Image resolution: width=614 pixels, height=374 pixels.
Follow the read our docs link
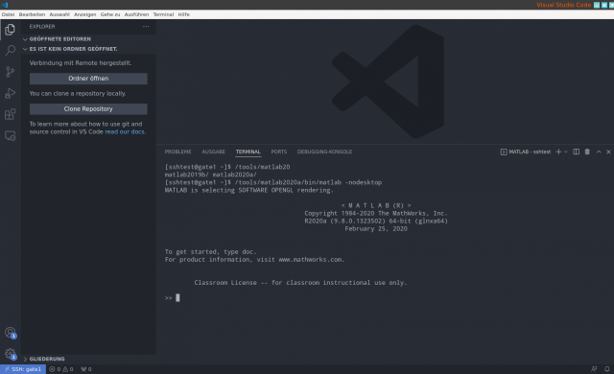125,131
